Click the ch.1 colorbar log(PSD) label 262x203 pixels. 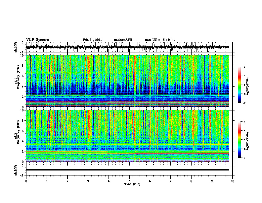(248, 86)
